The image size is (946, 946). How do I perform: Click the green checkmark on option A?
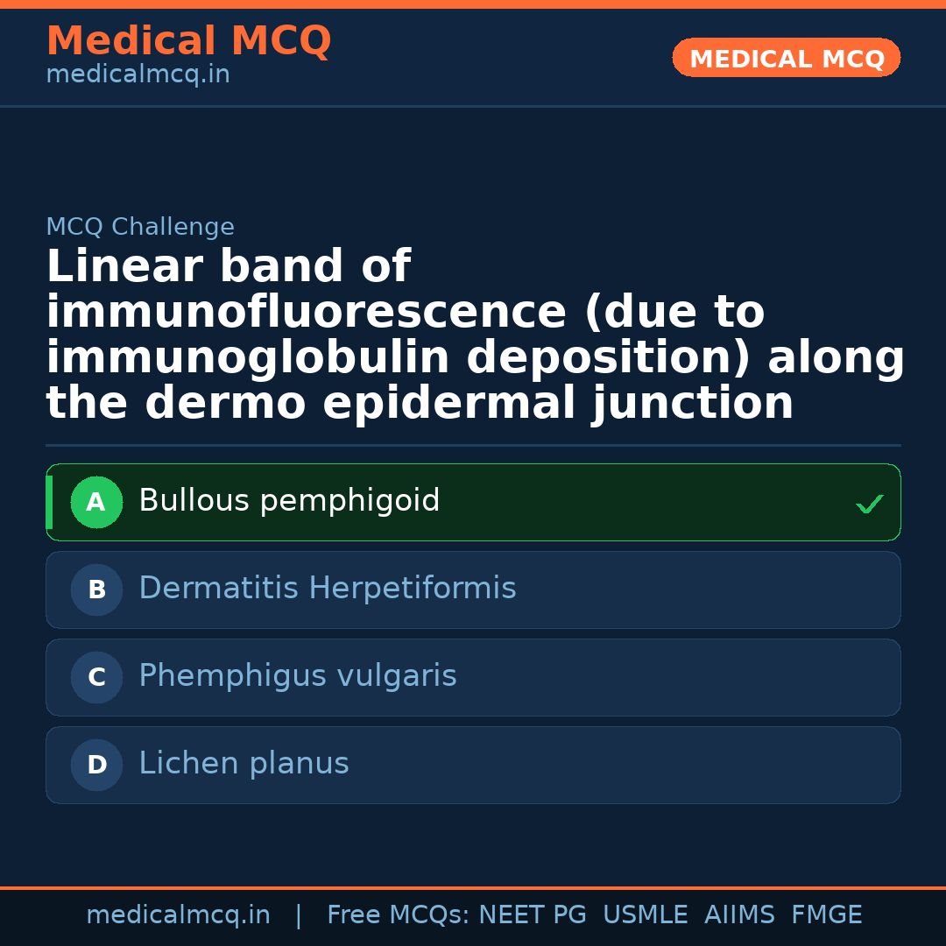[x=869, y=504]
